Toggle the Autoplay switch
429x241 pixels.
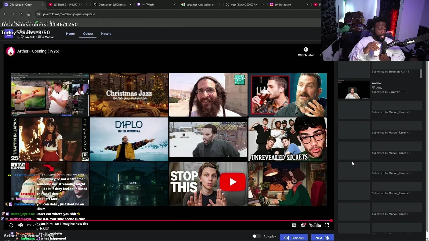click(256, 236)
